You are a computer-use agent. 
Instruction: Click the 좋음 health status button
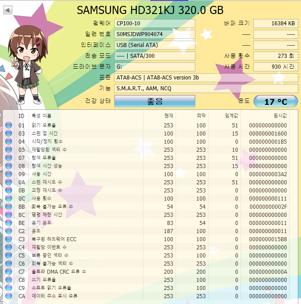coord(155,101)
